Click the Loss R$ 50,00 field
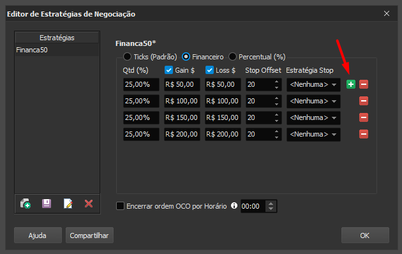 pos(223,85)
